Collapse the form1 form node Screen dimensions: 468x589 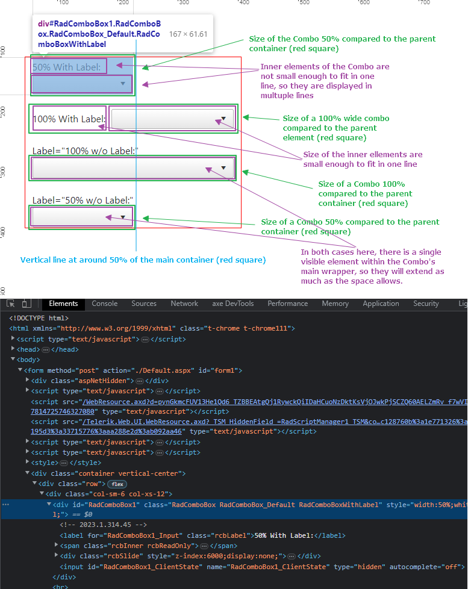tap(20, 370)
